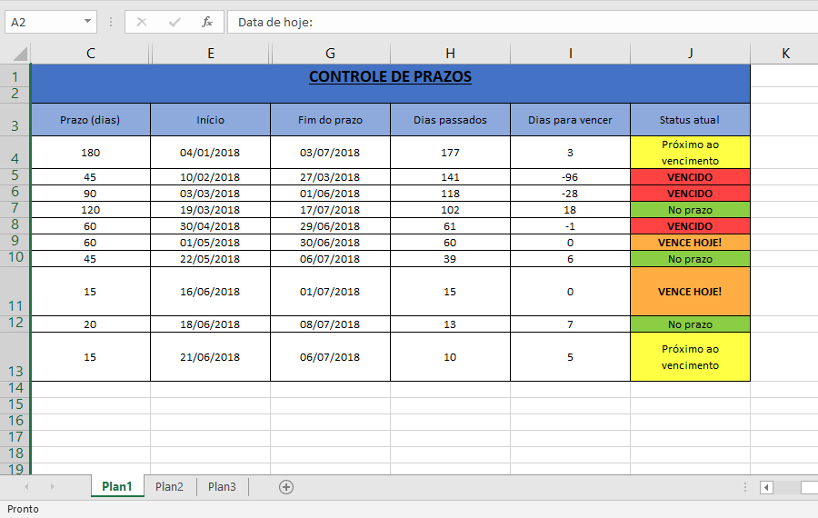Click the red VENCIDO cell in row 5
The height and width of the screenshot is (518, 818).
tap(690, 177)
